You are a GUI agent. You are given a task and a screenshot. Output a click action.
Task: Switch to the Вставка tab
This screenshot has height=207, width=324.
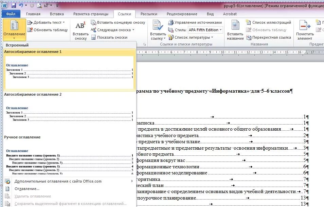[x=57, y=14]
